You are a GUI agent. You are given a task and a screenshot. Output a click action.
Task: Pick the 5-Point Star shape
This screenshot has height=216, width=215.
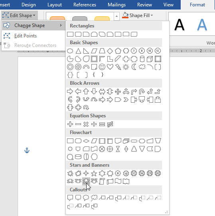click(x=94, y=173)
